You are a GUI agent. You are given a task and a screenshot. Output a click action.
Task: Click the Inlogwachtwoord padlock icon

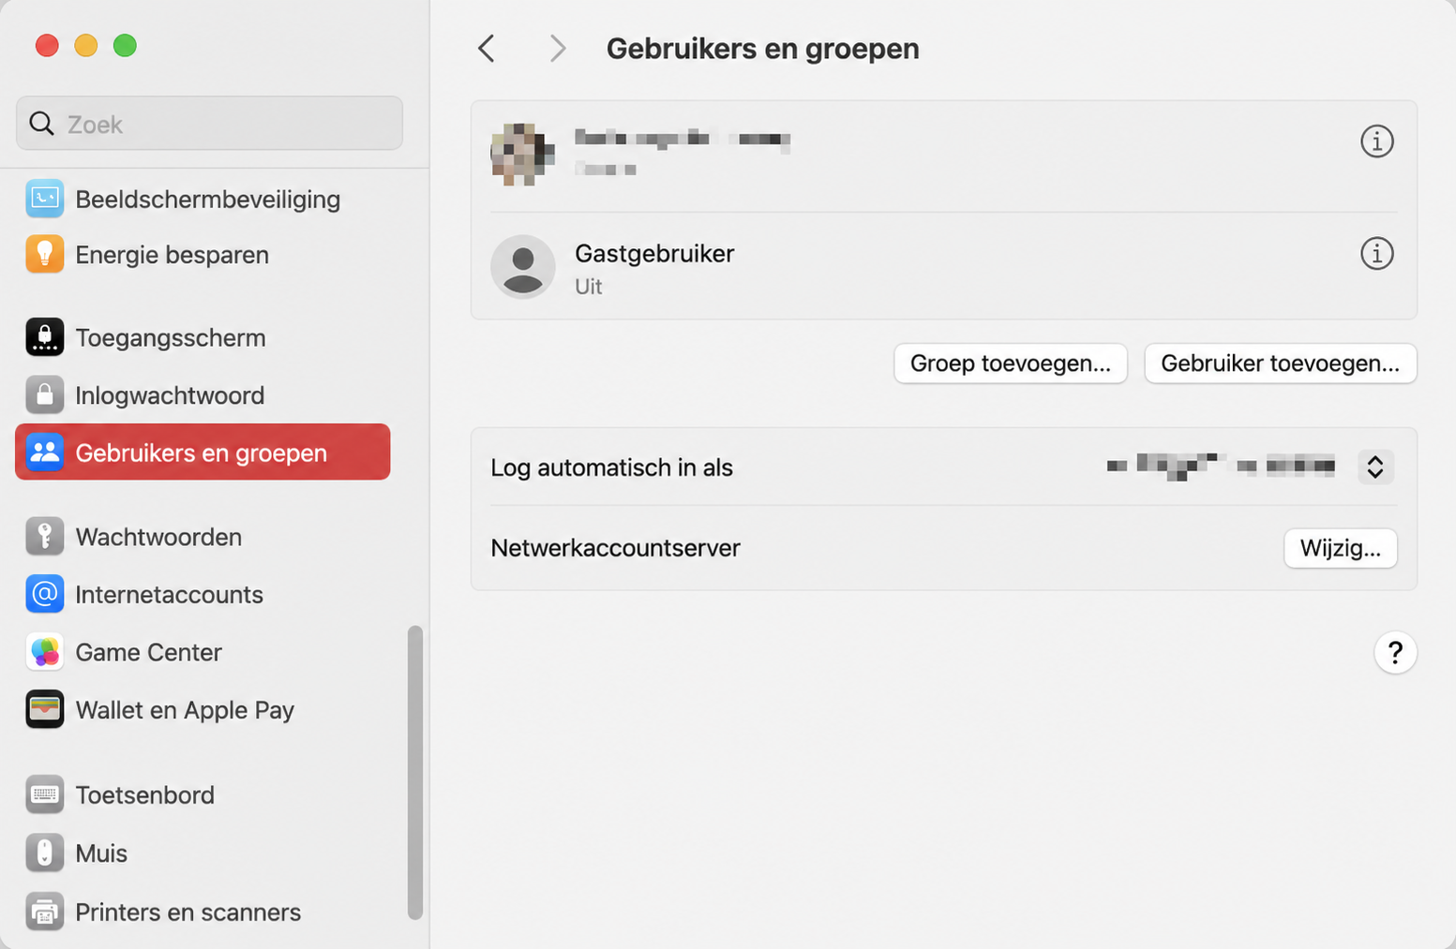(45, 395)
